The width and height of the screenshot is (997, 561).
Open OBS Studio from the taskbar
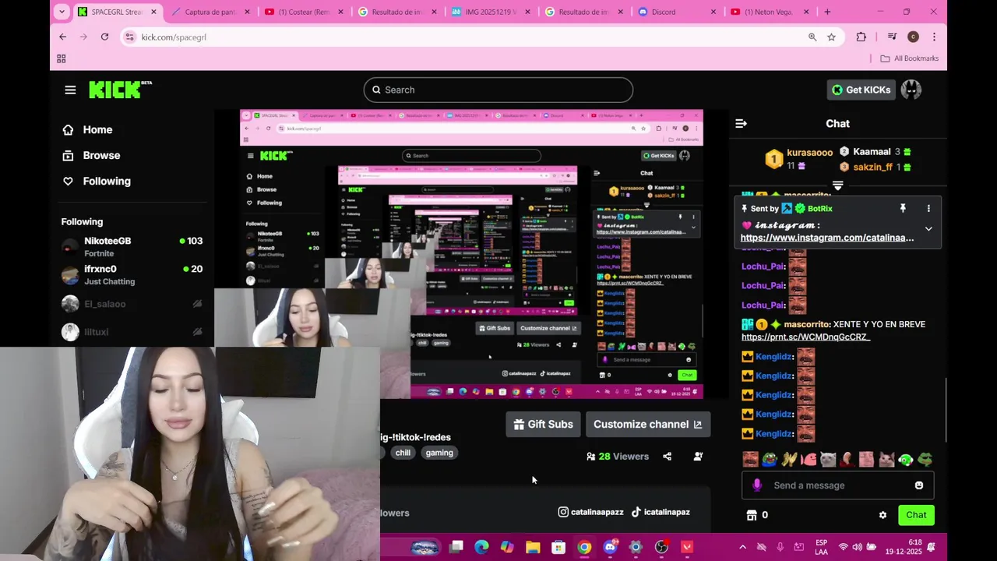click(661, 547)
